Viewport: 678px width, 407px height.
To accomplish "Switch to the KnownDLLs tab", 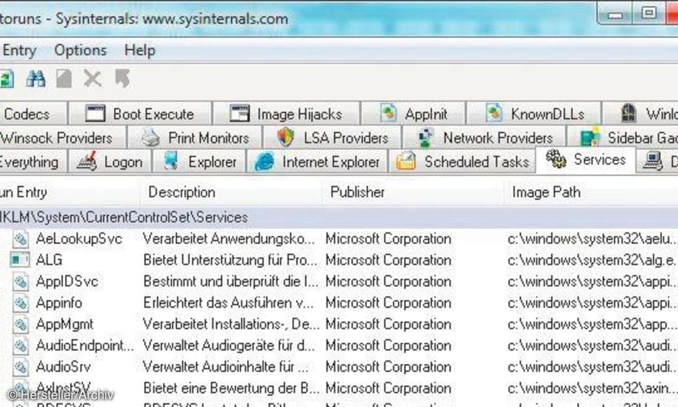I will click(x=534, y=114).
